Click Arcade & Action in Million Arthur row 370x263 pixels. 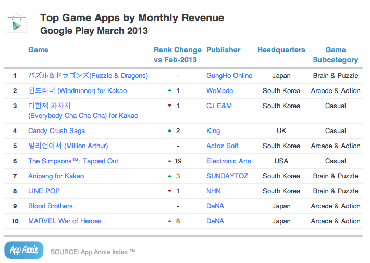pos(336,146)
